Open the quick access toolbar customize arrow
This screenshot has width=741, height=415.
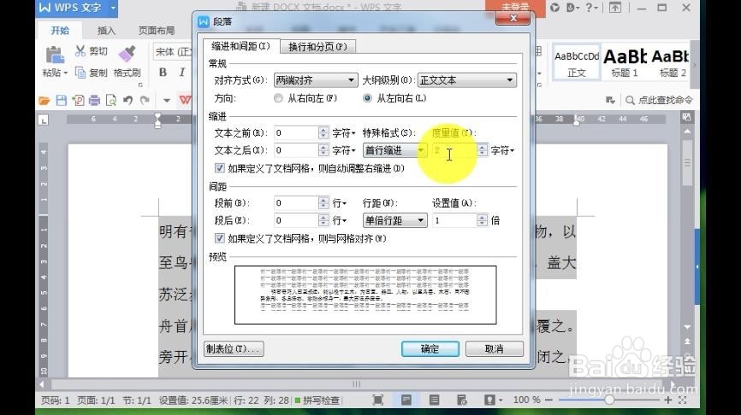coord(166,100)
